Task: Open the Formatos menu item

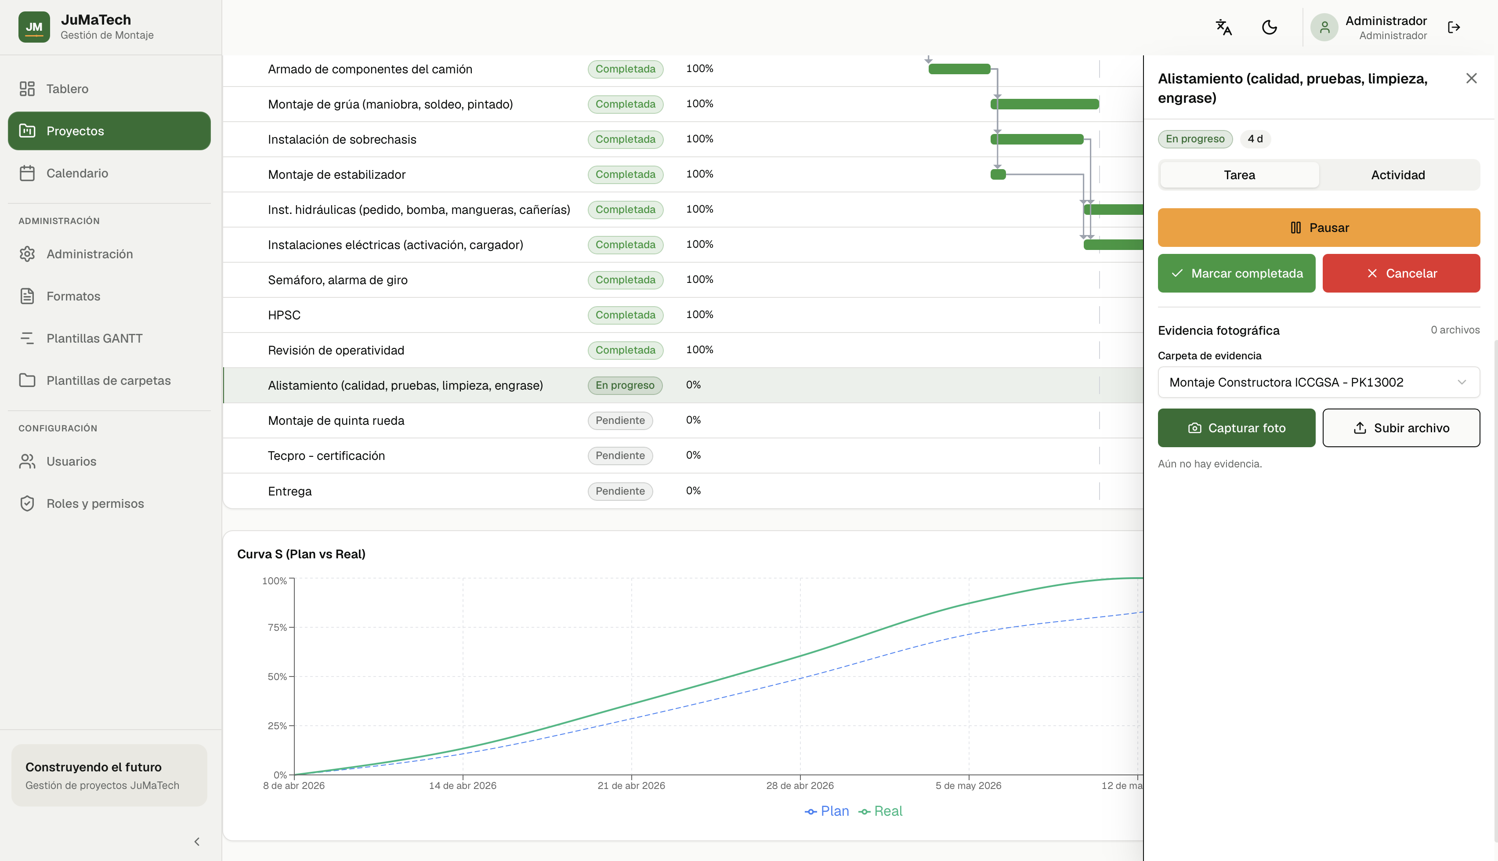Action: tap(109, 296)
